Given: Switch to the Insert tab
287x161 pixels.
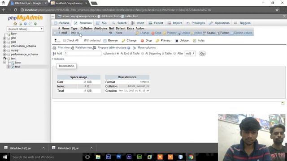Looking at the screenshot, I should point(138,23).
